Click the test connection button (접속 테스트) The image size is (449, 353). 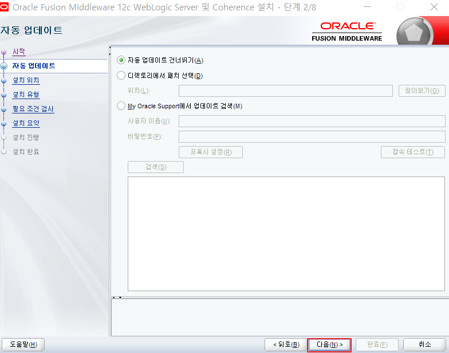(413, 152)
